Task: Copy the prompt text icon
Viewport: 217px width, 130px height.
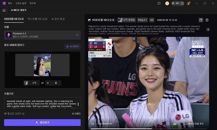Action: [208, 30]
